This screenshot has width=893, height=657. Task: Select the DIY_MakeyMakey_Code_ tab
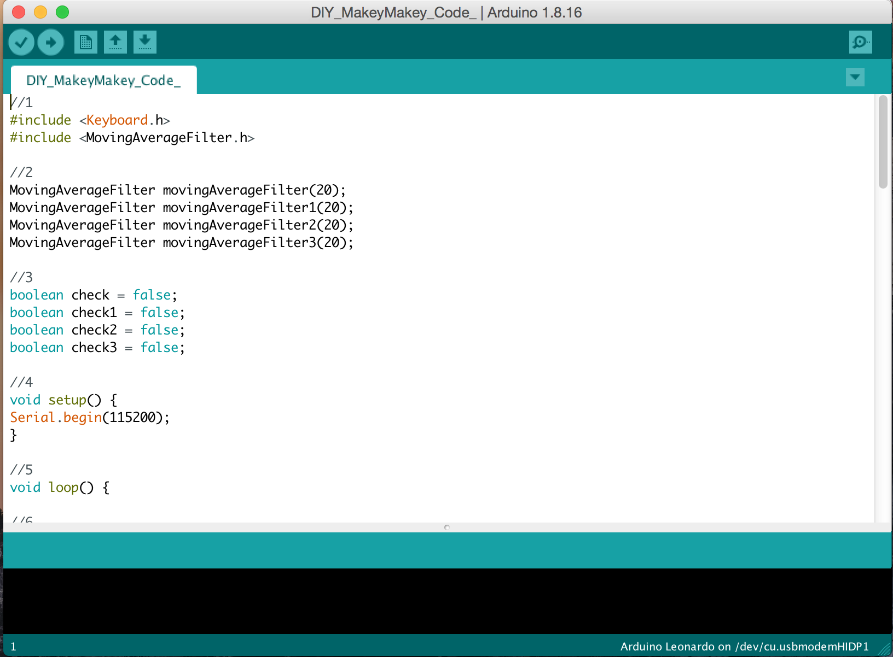click(x=103, y=80)
